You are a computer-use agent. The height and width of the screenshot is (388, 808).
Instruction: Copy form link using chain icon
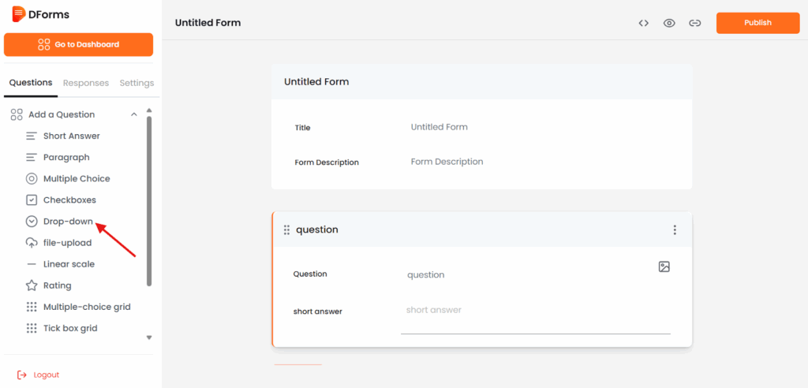tap(694, 23)
